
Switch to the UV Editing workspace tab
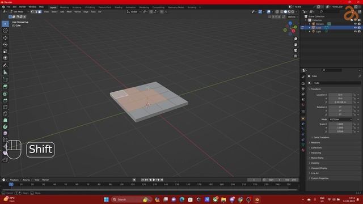coord(90,7)
